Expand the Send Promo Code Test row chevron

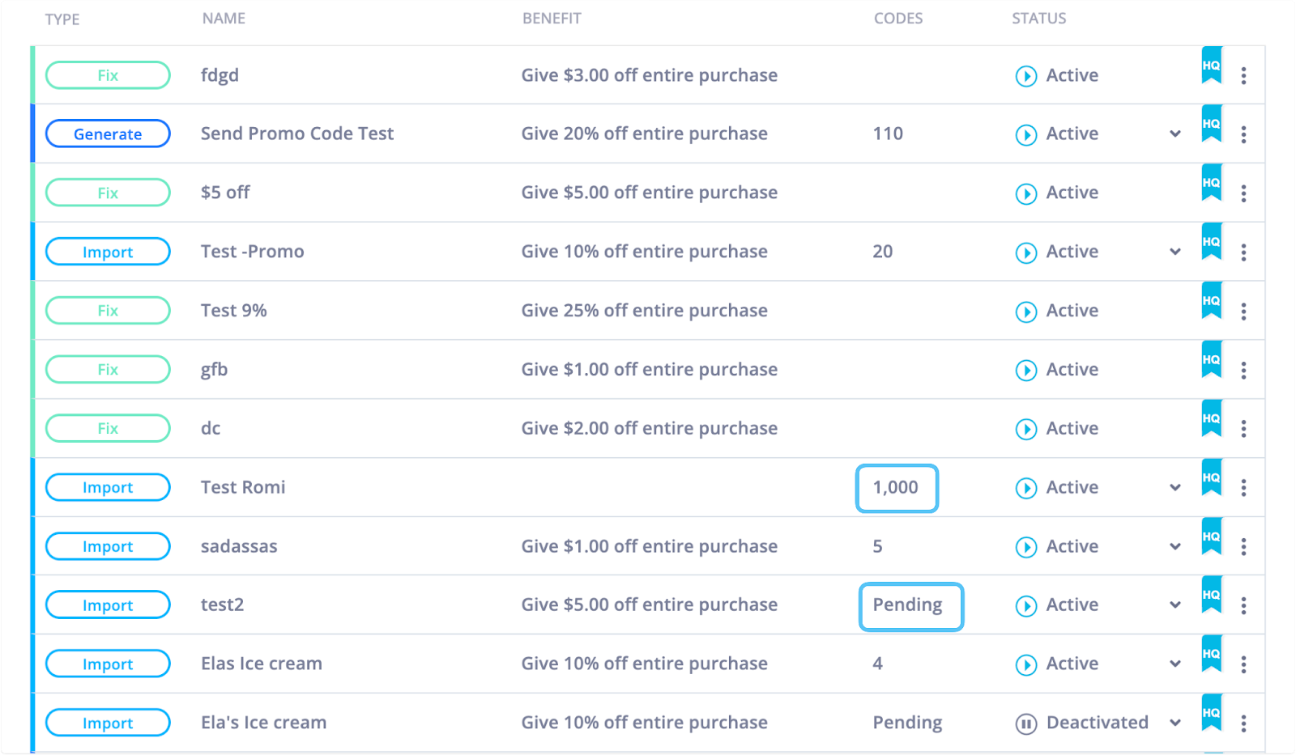coord(1175,134)
